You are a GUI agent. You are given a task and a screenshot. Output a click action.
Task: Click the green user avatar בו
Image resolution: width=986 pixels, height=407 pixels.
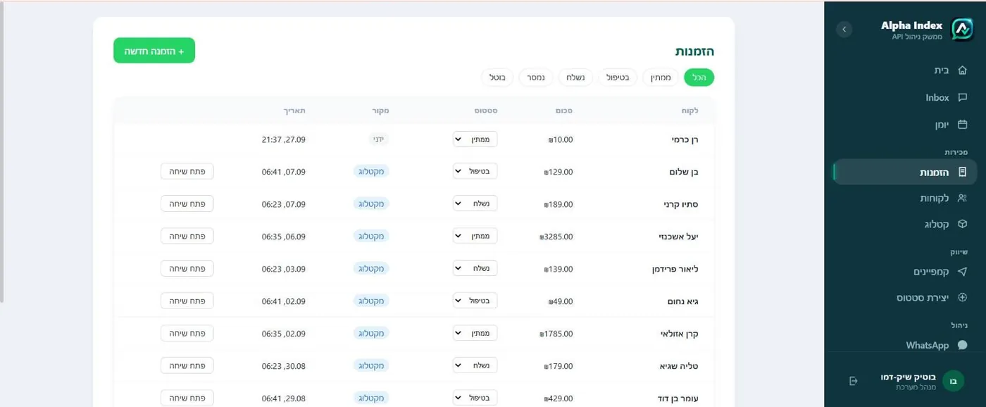(954, 381)
